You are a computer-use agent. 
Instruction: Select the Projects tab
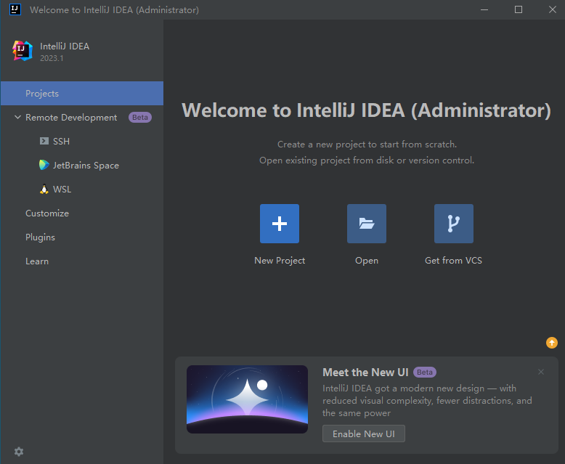coord(82,93)
